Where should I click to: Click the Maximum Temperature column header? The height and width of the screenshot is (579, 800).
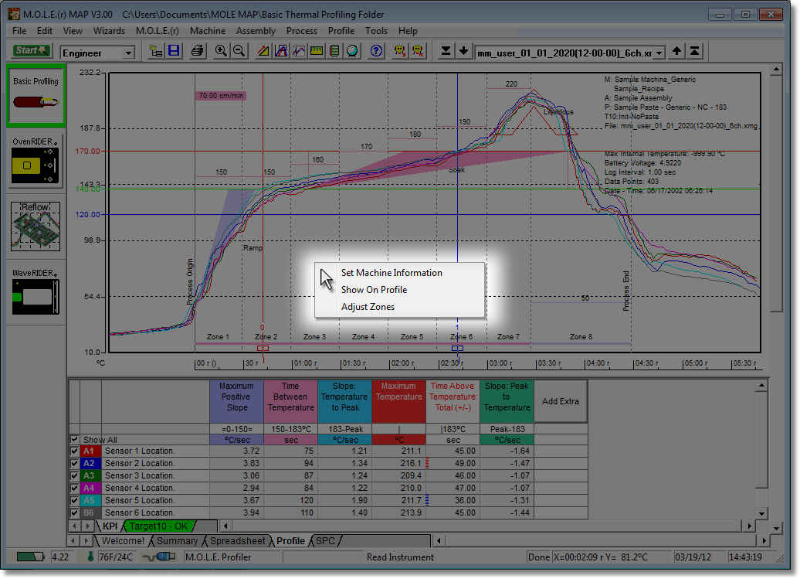(399, 401)
